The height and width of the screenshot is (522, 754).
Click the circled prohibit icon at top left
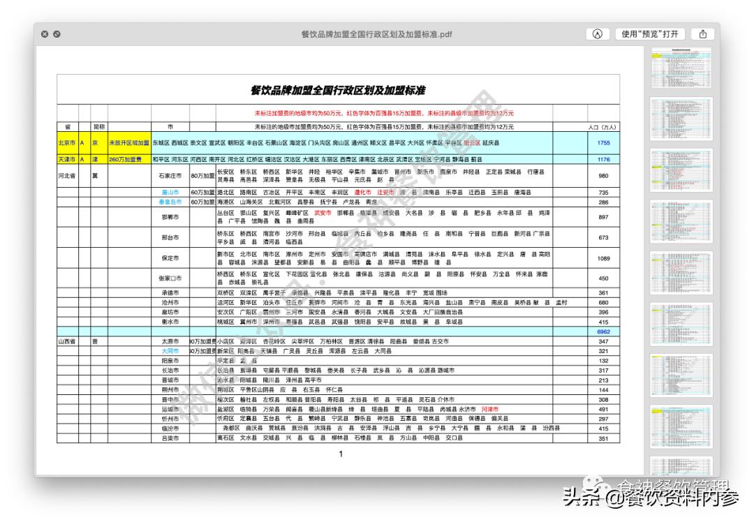coord(56,33)
